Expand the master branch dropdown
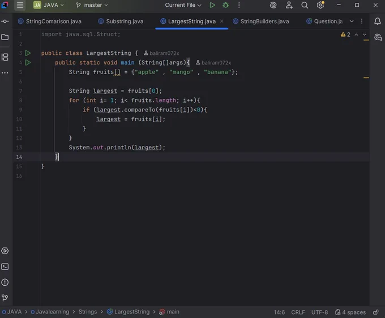The image size is (385, 318). pyautogui.click(x=92, y=5)
